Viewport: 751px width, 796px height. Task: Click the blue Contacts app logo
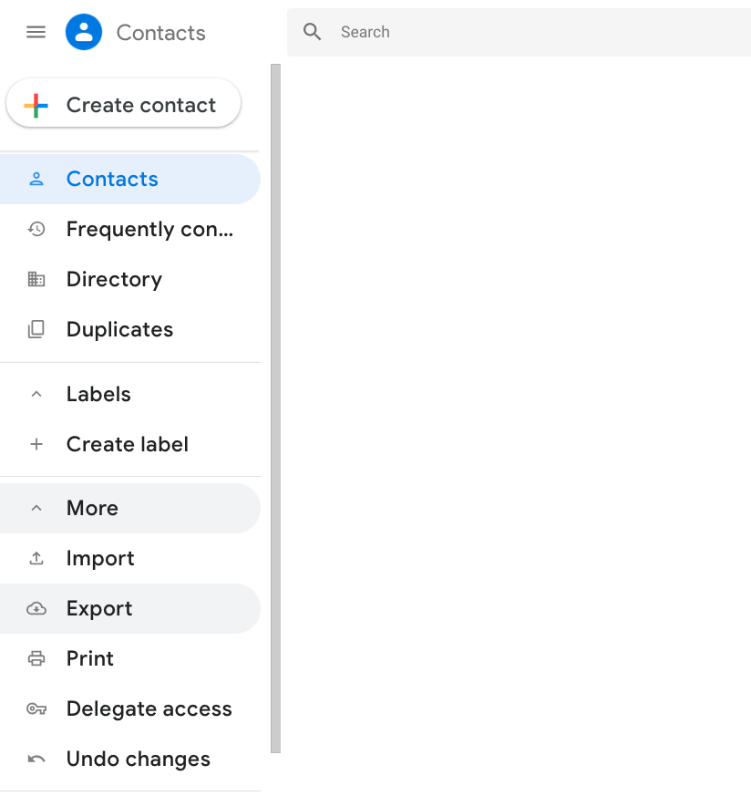tap(84, 32)
